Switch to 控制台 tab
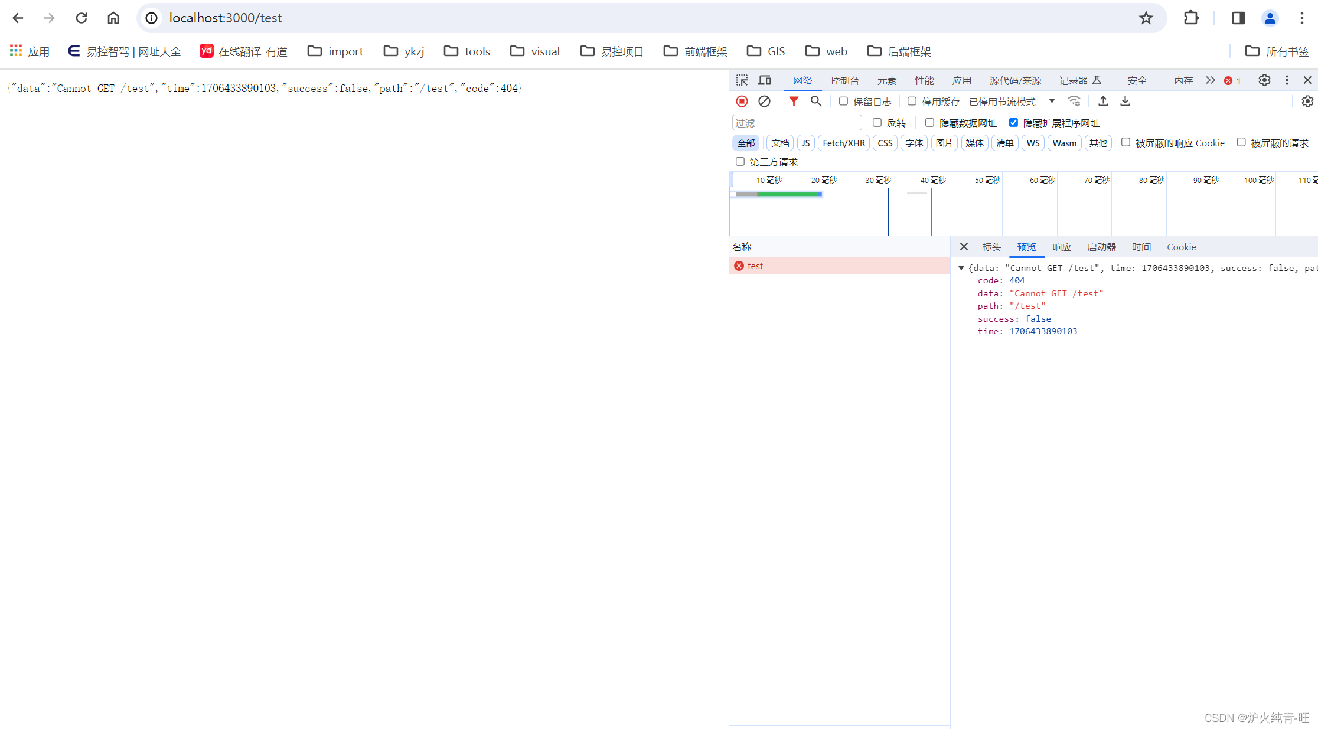Screen dimensions: 1318x729 pyautogui.click(x=844, y=81)
